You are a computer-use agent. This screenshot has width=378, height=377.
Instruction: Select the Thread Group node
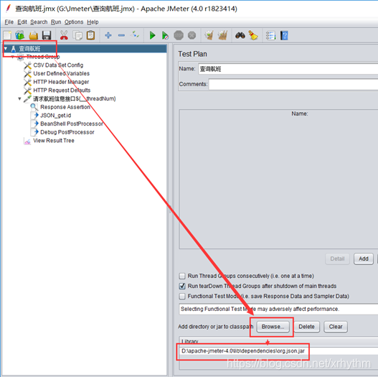[42, 57]
